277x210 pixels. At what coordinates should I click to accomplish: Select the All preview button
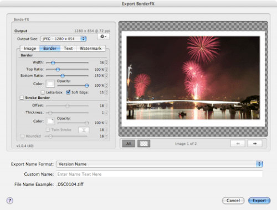129,144
